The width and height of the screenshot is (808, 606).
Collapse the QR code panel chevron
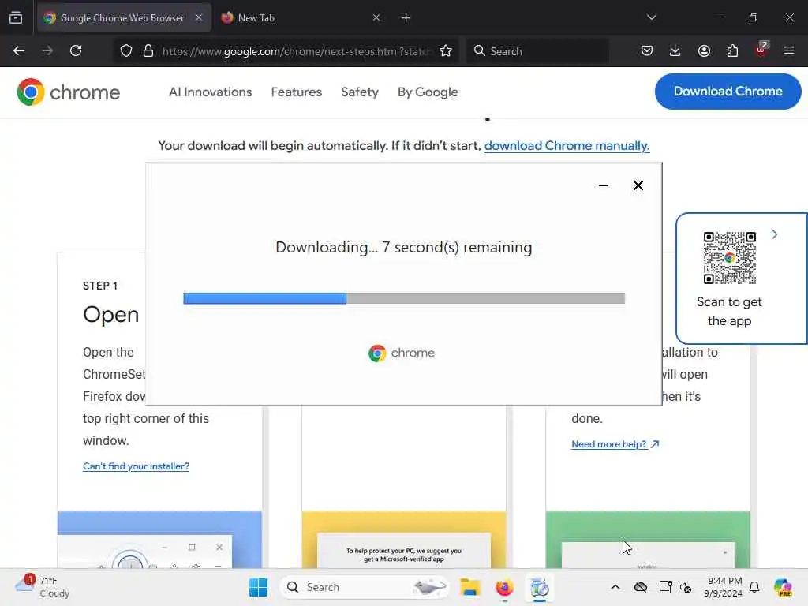coord(775,234)
